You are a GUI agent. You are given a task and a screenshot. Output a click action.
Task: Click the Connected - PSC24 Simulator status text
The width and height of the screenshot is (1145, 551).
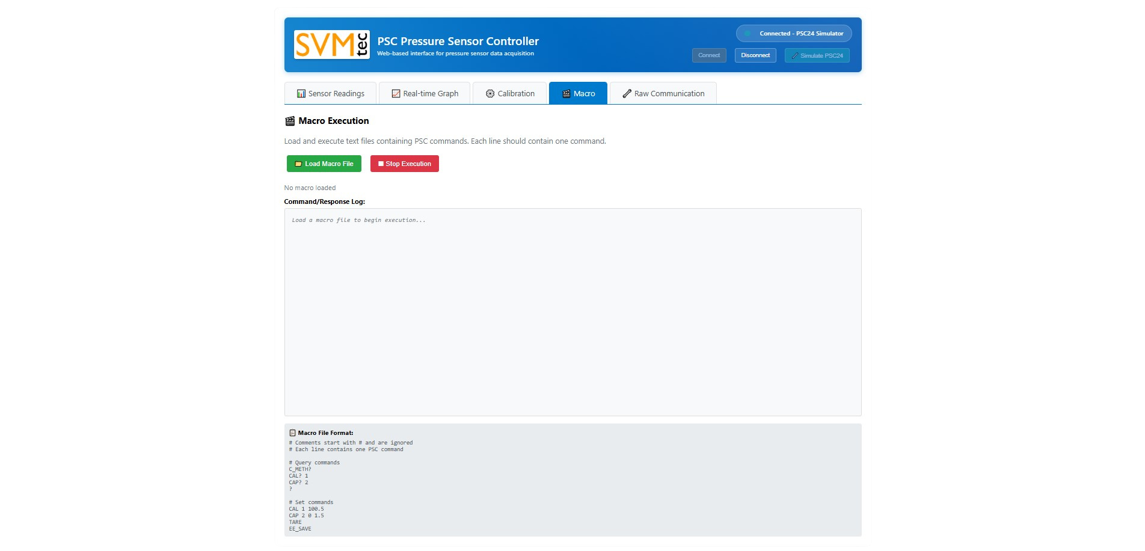801,34
